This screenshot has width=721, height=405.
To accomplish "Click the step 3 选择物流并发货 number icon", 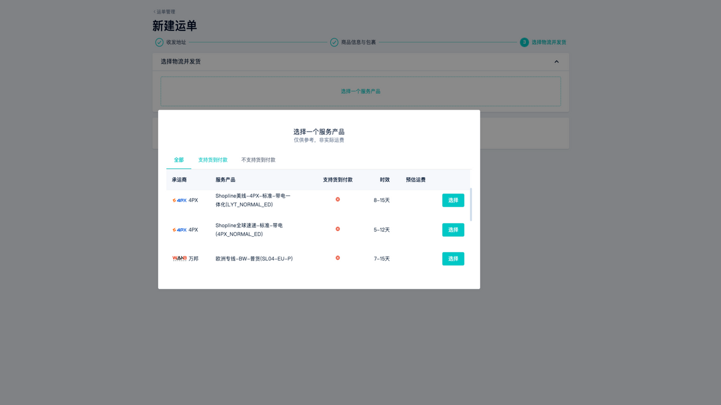I will (x=524, y=42).
